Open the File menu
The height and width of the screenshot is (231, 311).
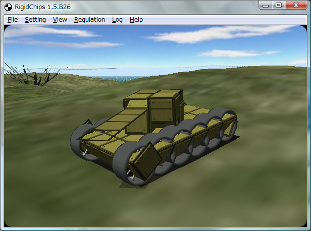pos(13,20)
